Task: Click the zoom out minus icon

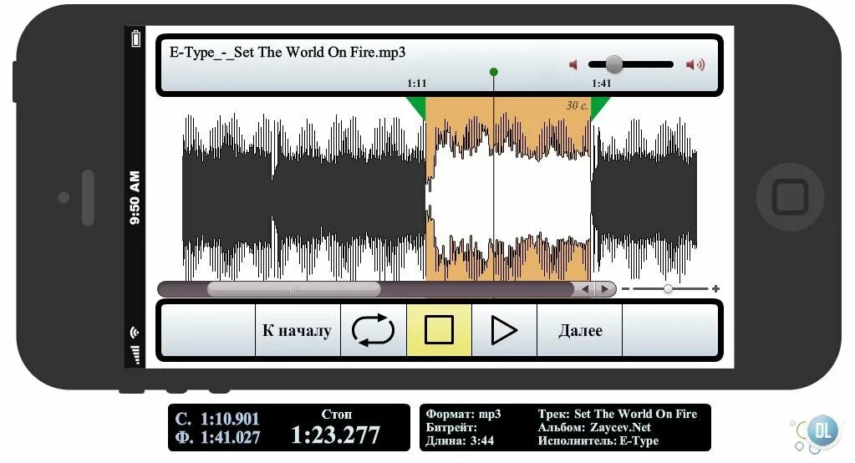Action: 625,289
